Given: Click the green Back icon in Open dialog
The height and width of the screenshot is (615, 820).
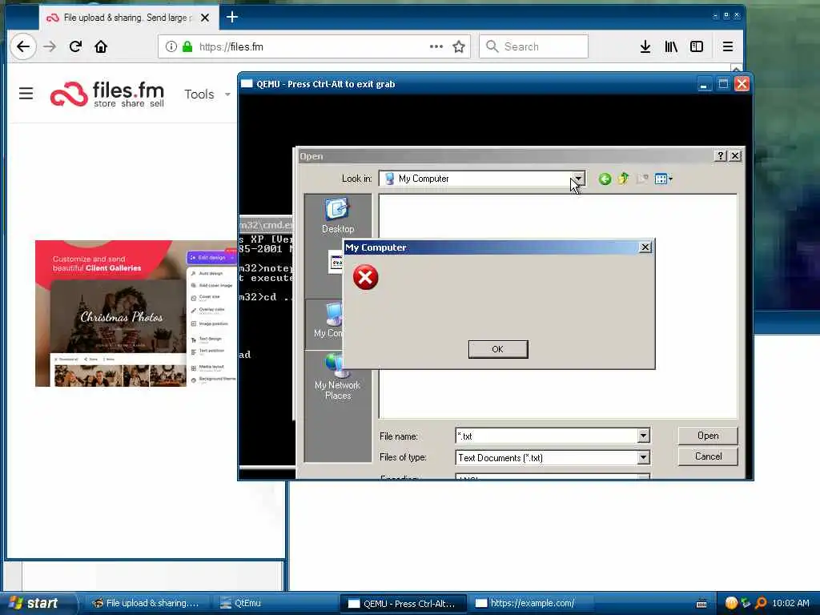Looking at the screenshot, I should pos(605,179).
